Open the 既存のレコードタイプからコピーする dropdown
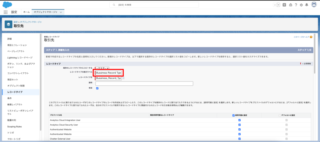The height and width of the screenshot is (142, 320). click(x=102, y=68)
